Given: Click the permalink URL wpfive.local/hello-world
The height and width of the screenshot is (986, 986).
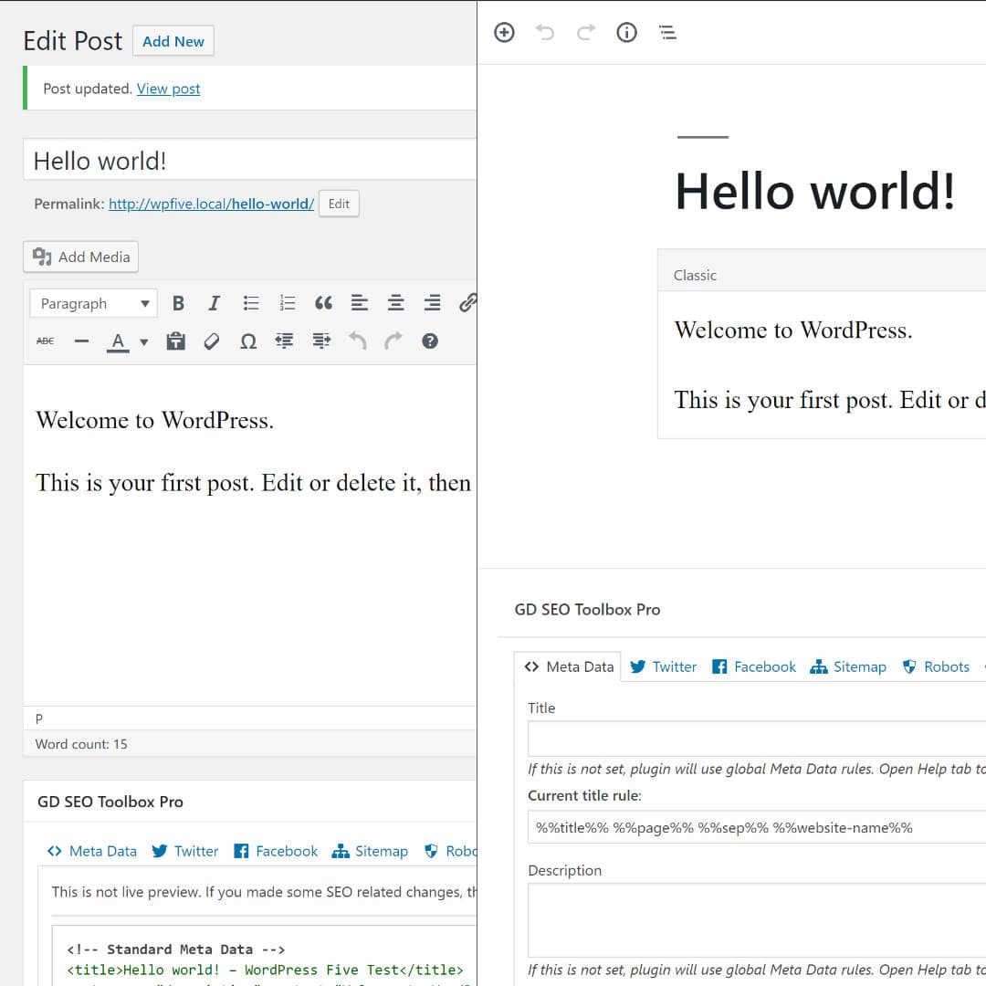Looking at the screenshot, I should pyautogui.click(x=211, y=204).
